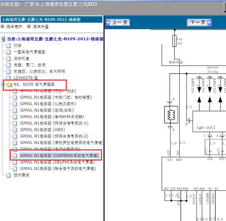Screen dimensions: 226x221
Task: Click page icon beside the ABS entry
Action: point(15,130)
